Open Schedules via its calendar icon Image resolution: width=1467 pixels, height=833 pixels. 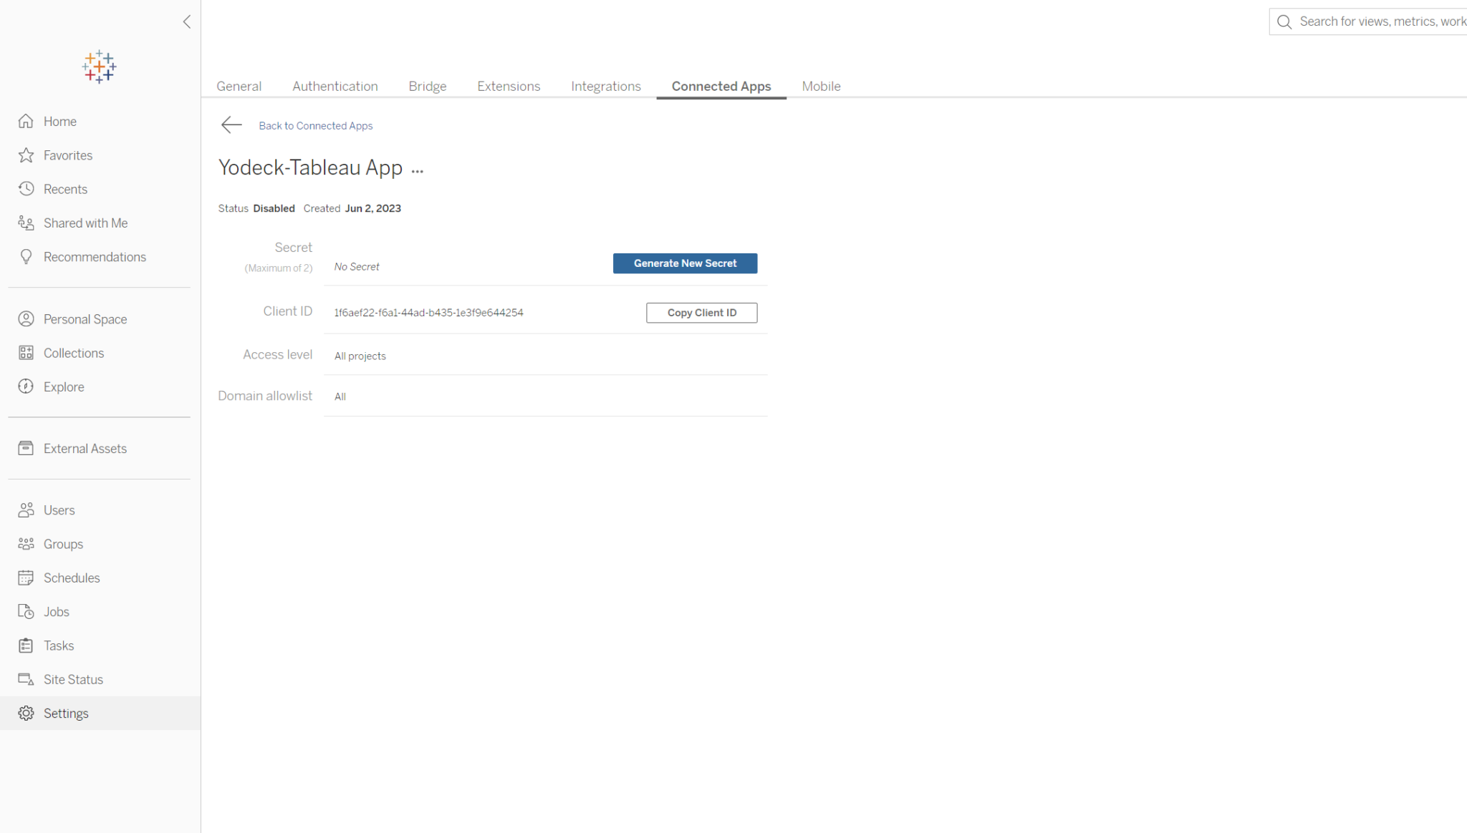27,578
